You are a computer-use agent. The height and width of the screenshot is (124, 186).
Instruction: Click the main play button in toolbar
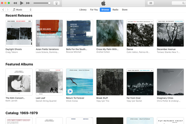click(x=22, y=3)
